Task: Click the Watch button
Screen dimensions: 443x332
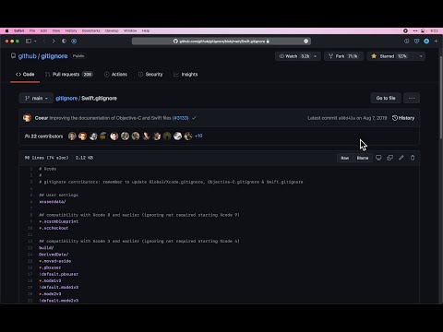Action: pos(294,56)
